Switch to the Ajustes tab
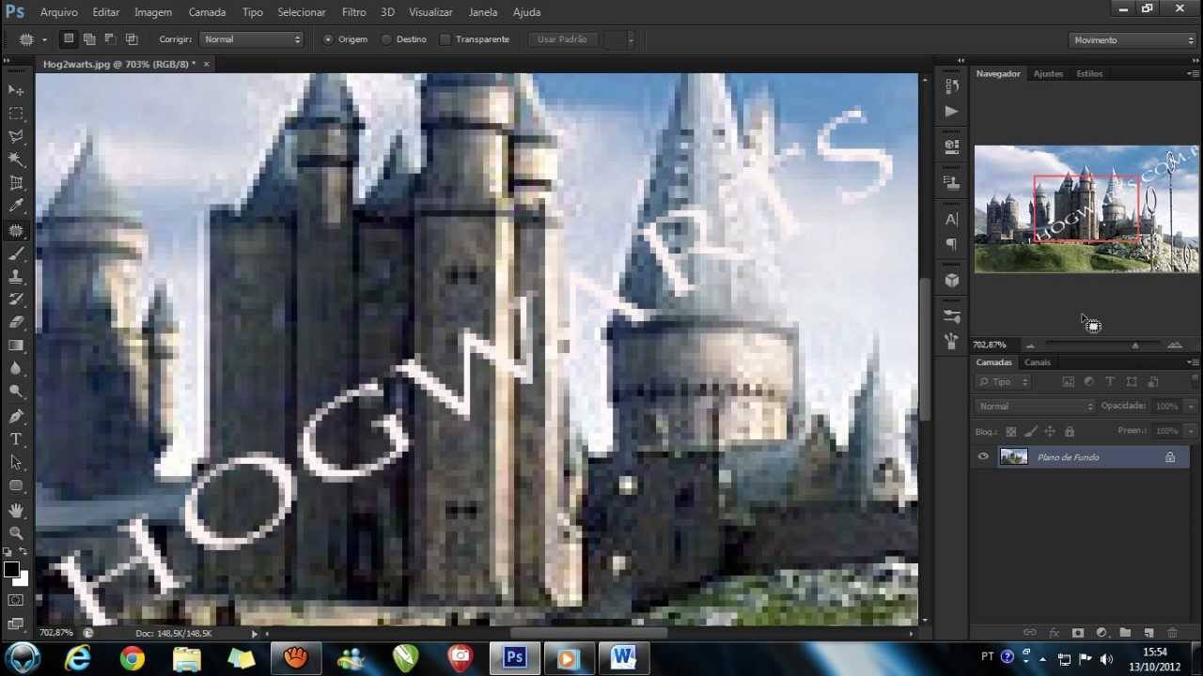1203x676 pixels. (1048, 73)
